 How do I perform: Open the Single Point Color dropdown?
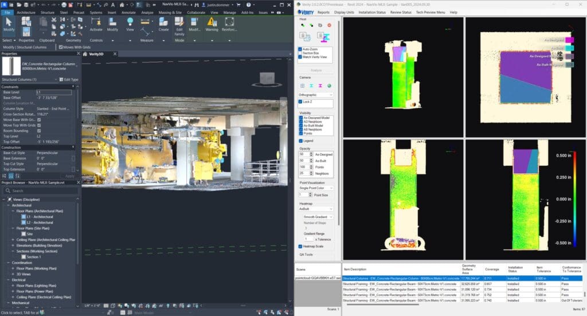point(315,188)
